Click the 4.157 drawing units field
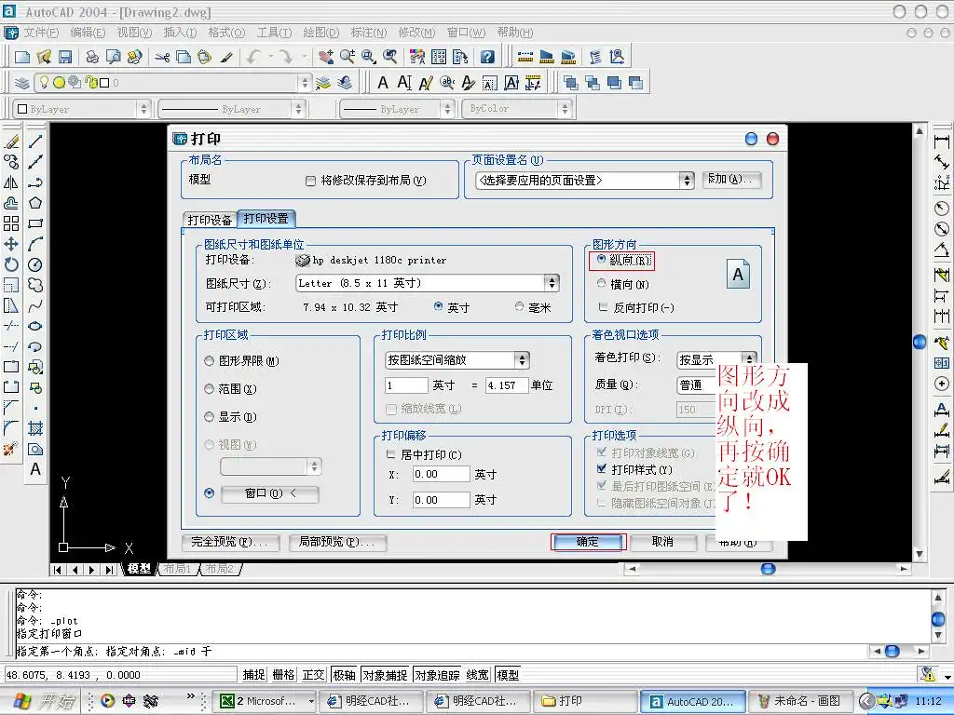Viewport: 954px width, 715px height. [506, 385]
